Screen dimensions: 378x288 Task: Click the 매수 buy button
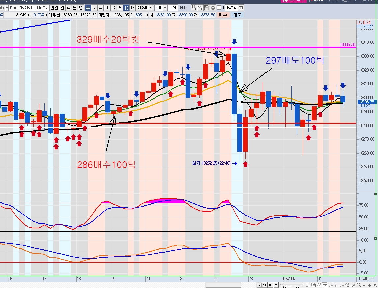tap(223, 15)
